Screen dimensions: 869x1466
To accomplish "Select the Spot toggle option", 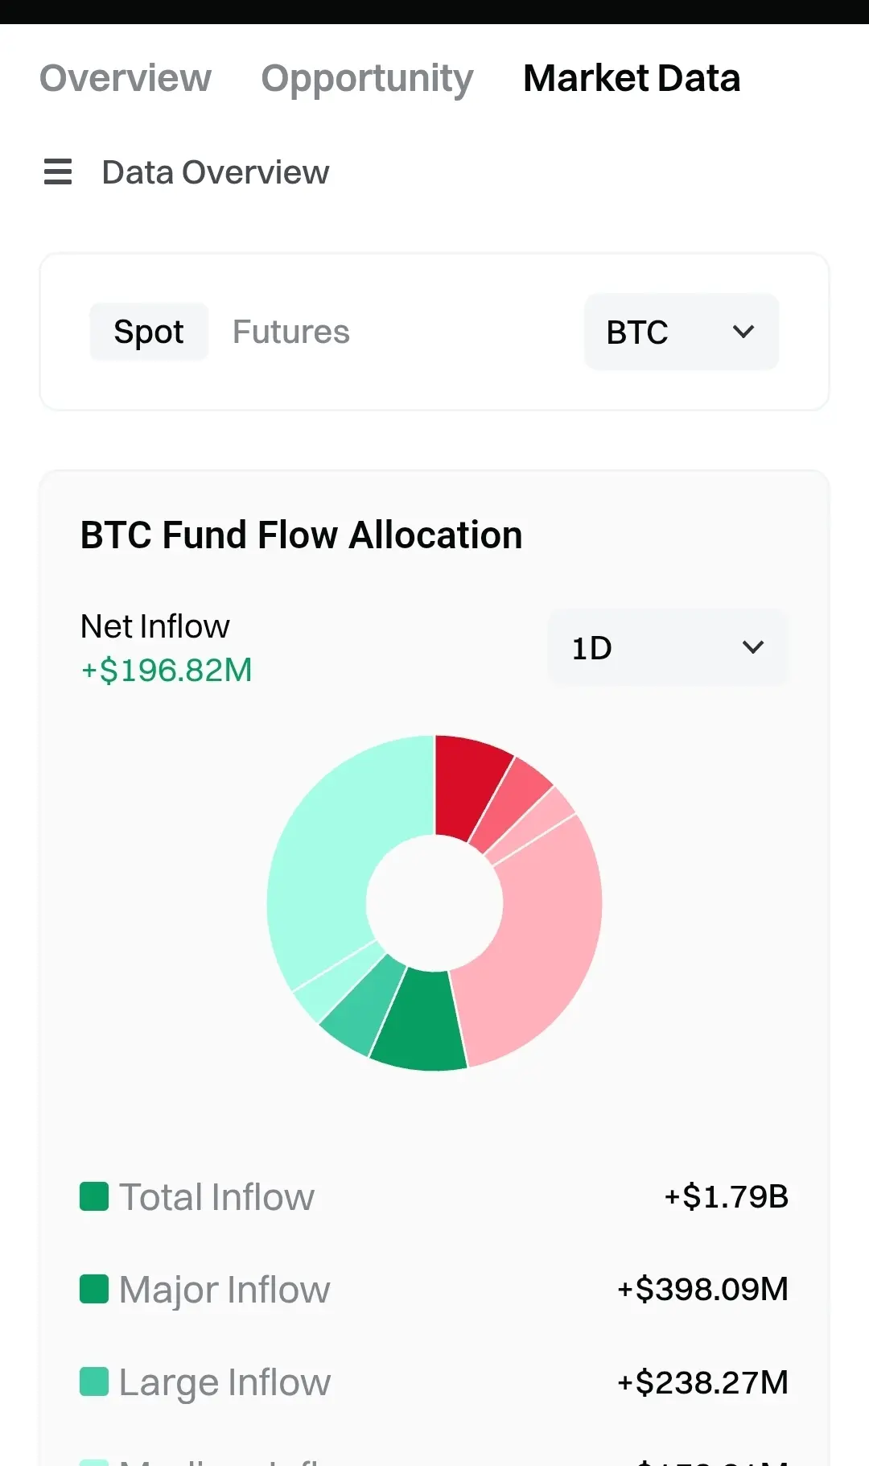I will 149,332.
